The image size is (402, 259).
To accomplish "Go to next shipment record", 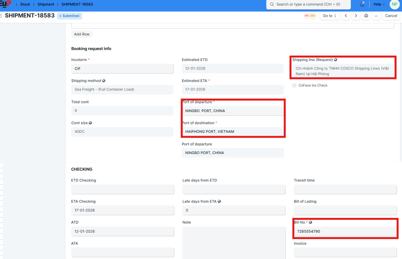I will click(x=356, y=16).
